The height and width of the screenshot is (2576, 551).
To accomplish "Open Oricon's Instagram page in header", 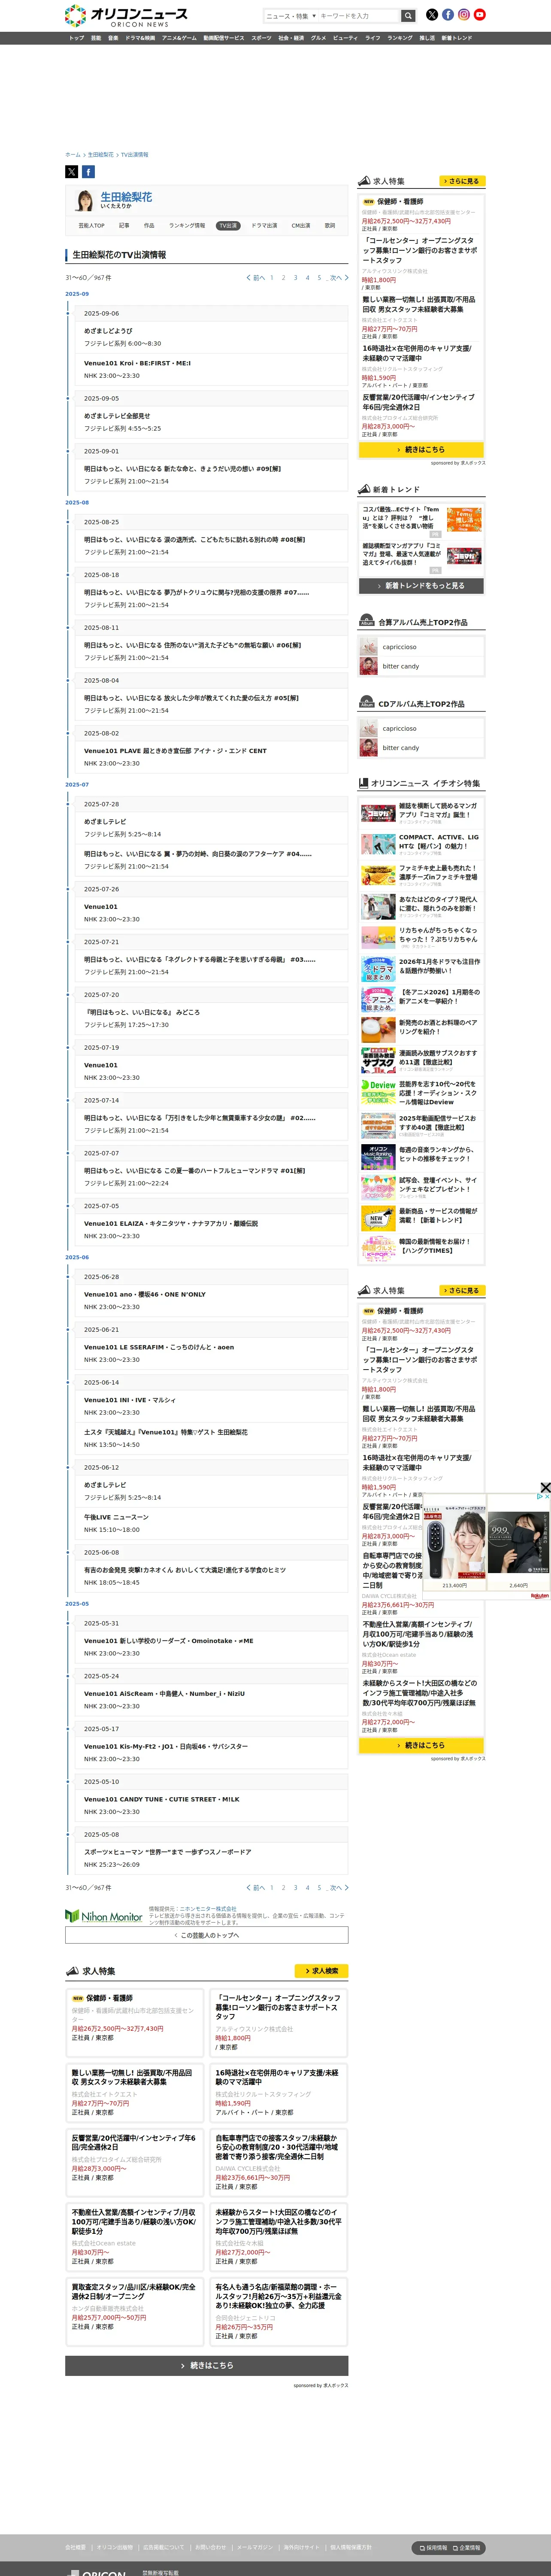I will (x=464, y=15).
